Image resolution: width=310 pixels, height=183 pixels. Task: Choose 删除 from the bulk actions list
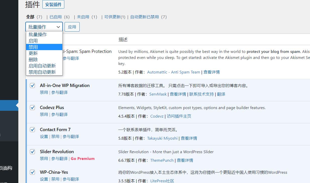[x=44, y=59]
